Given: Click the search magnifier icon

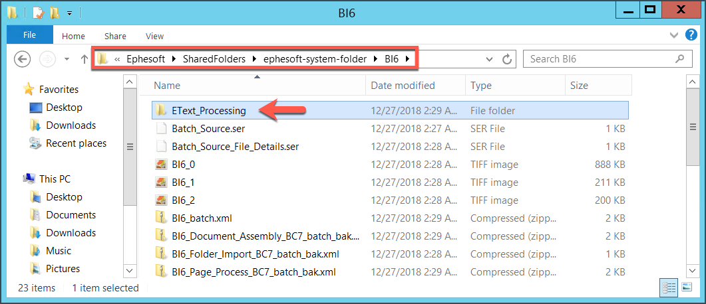Looking at the screenshot, I should pos(680,59).
